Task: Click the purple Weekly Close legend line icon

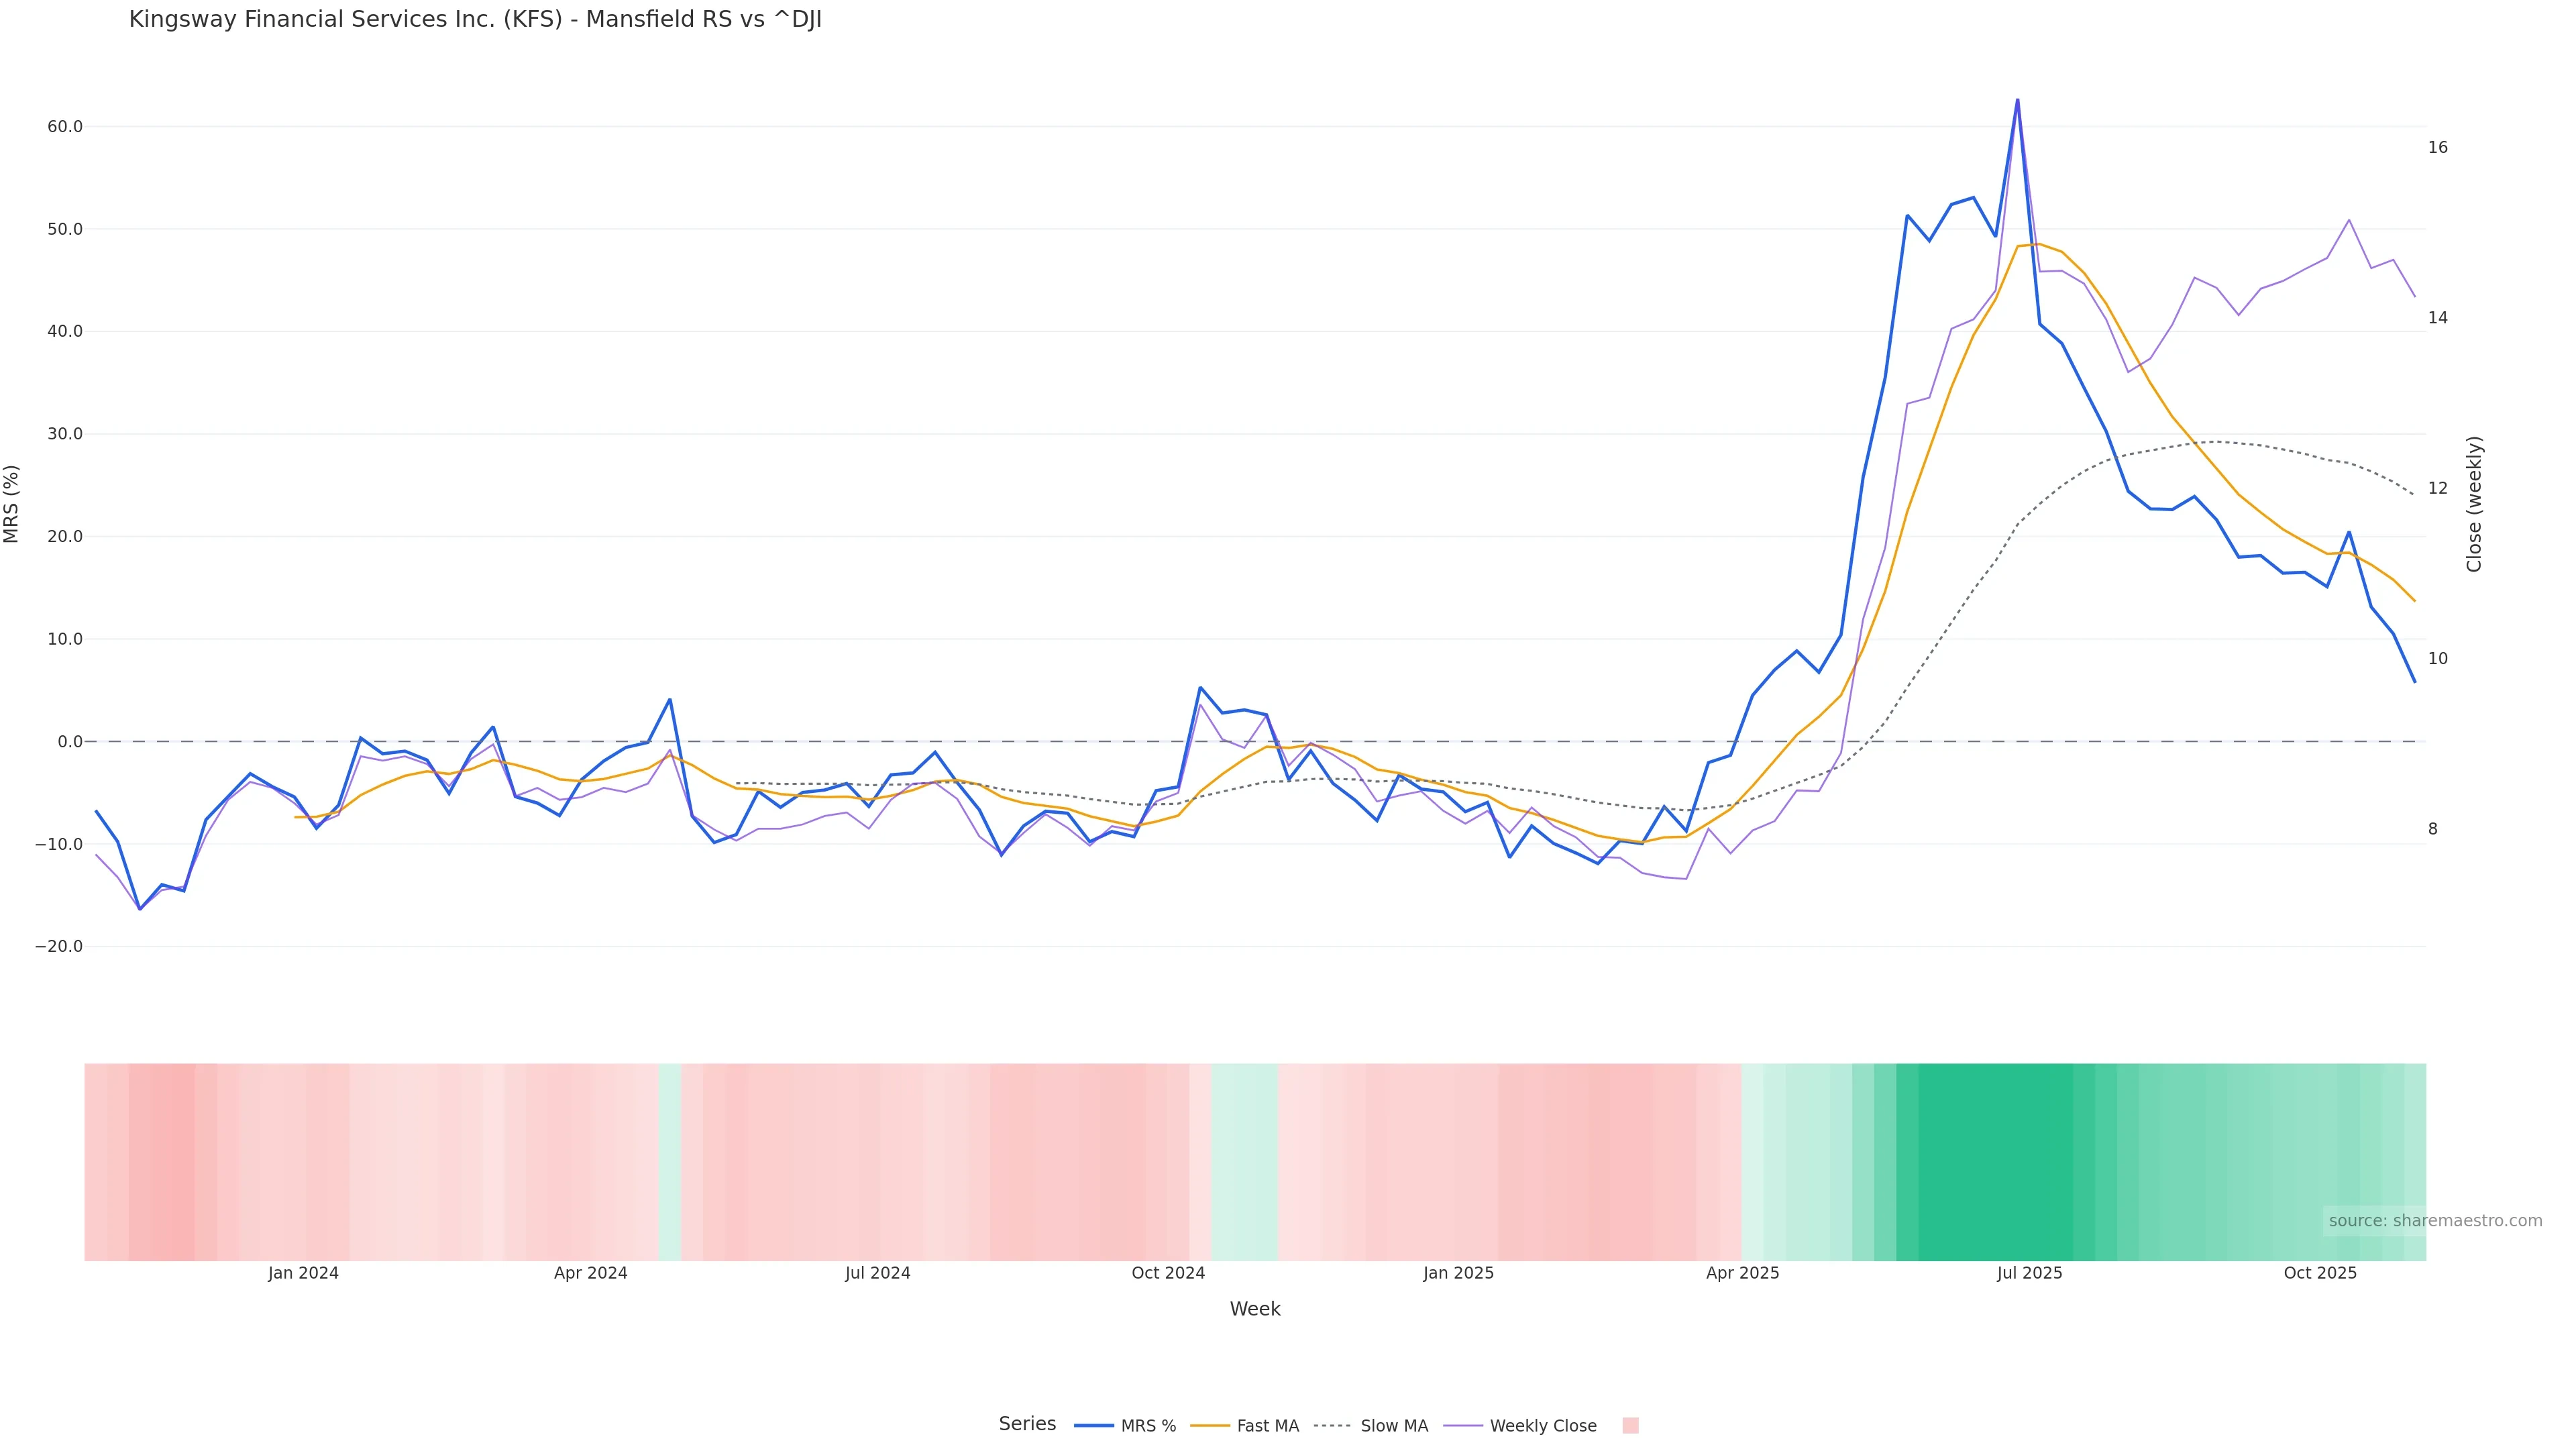Action: tap(1463, 1426)
